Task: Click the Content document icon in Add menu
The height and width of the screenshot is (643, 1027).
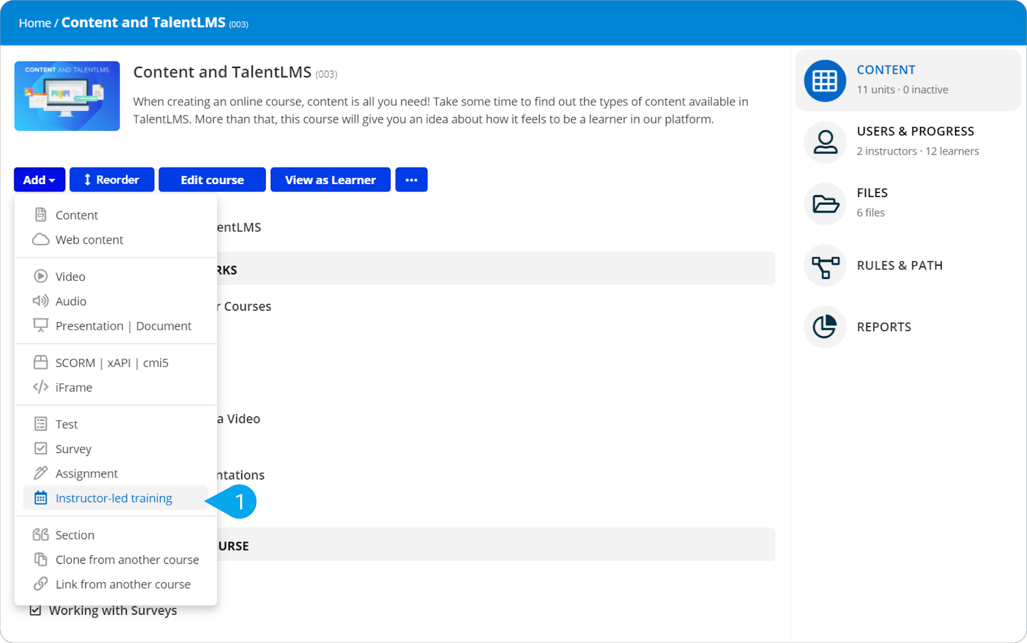Action: pyautogui.click(x=40, y=215)
